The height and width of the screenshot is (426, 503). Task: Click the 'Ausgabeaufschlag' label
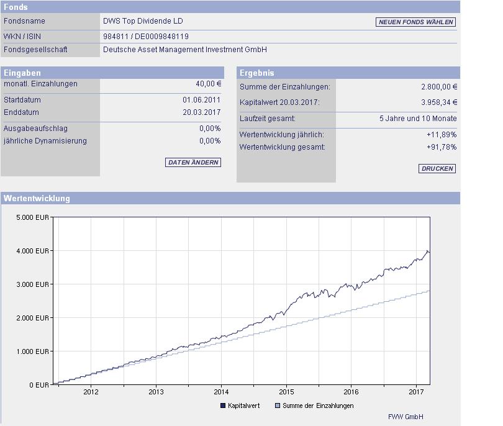pyautogui.click(x=35, y=129)
